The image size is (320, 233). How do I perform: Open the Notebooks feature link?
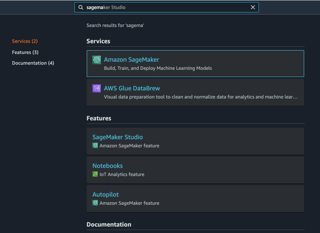point(108,166)
